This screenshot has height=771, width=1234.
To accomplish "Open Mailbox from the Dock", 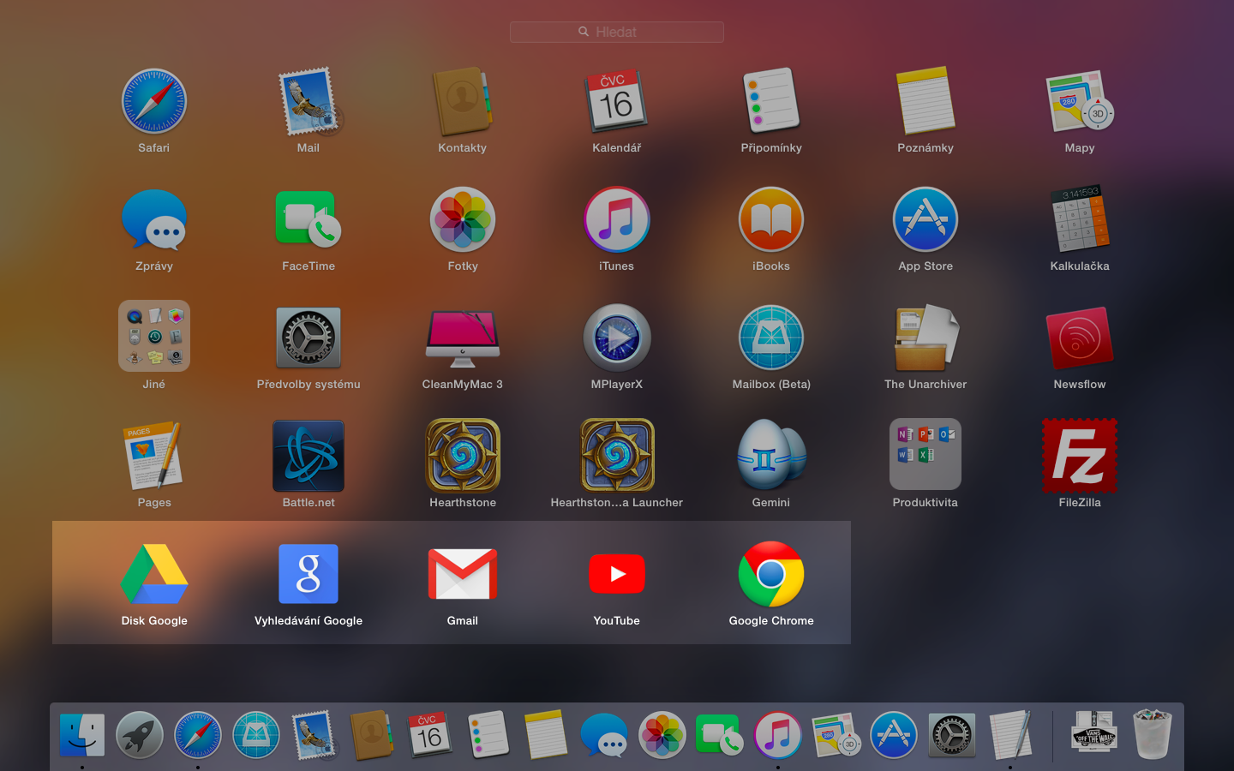I will pos(256,735).
